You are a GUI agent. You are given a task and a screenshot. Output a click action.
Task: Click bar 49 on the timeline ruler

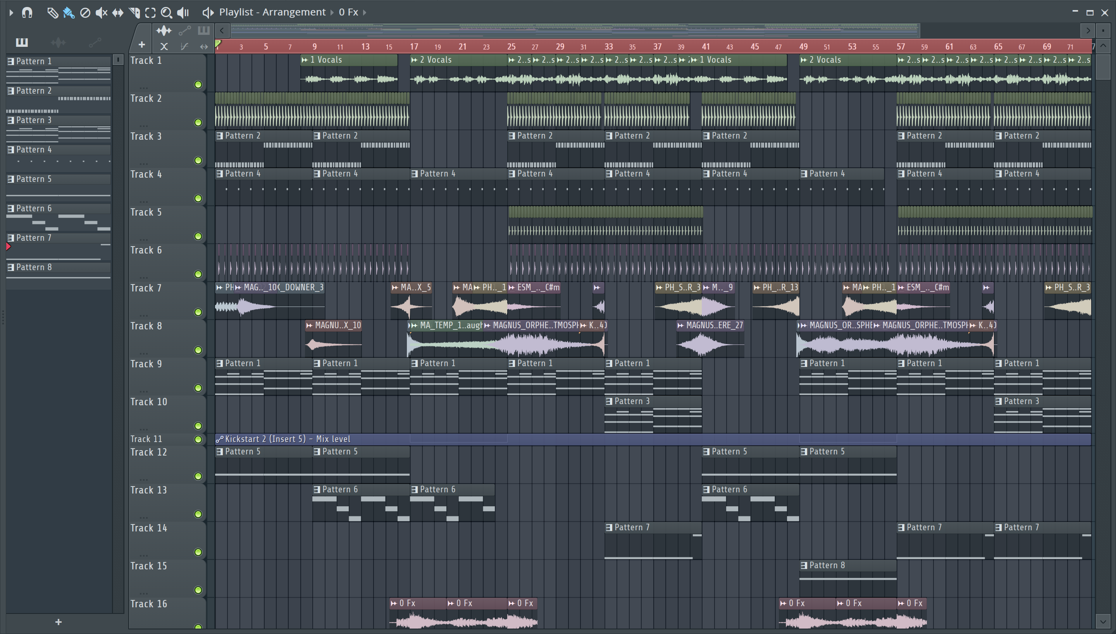click(x=803, y=46)
